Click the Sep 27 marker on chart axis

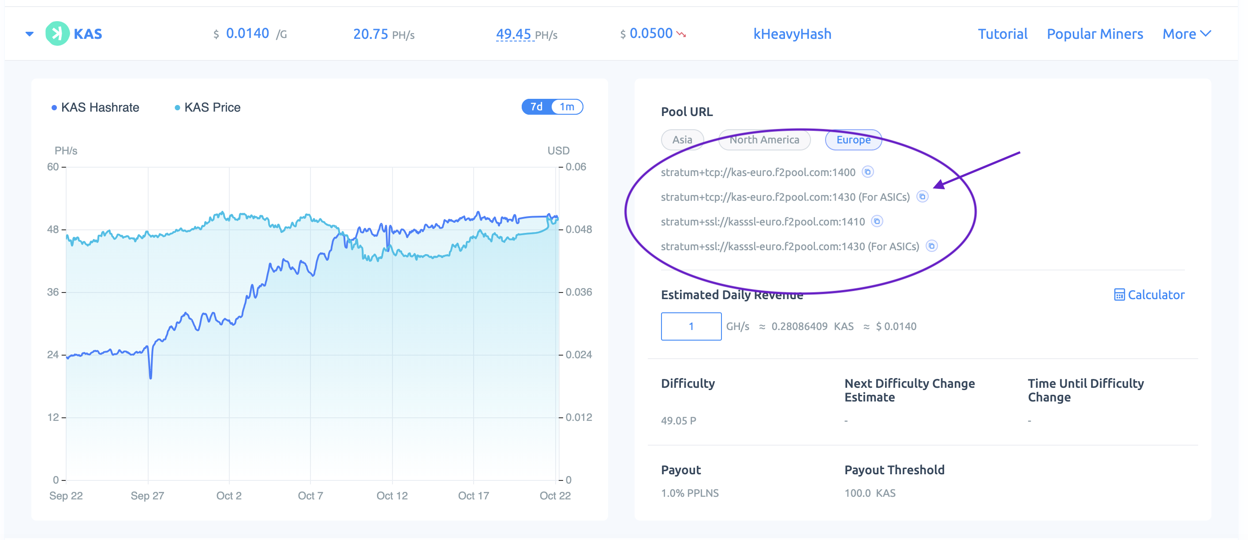[x=147, y=495]
